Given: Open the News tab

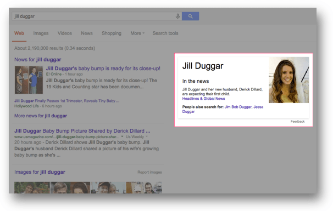Looking at the screenshot, I should 87,33.
